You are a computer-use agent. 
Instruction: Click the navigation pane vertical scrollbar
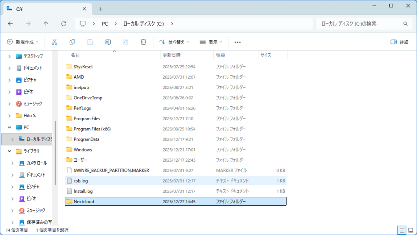click(x=55, y=134)
